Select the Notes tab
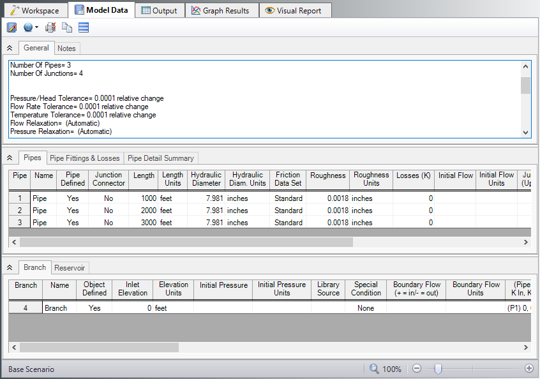540x379 pixels. [x=66, y=48]
